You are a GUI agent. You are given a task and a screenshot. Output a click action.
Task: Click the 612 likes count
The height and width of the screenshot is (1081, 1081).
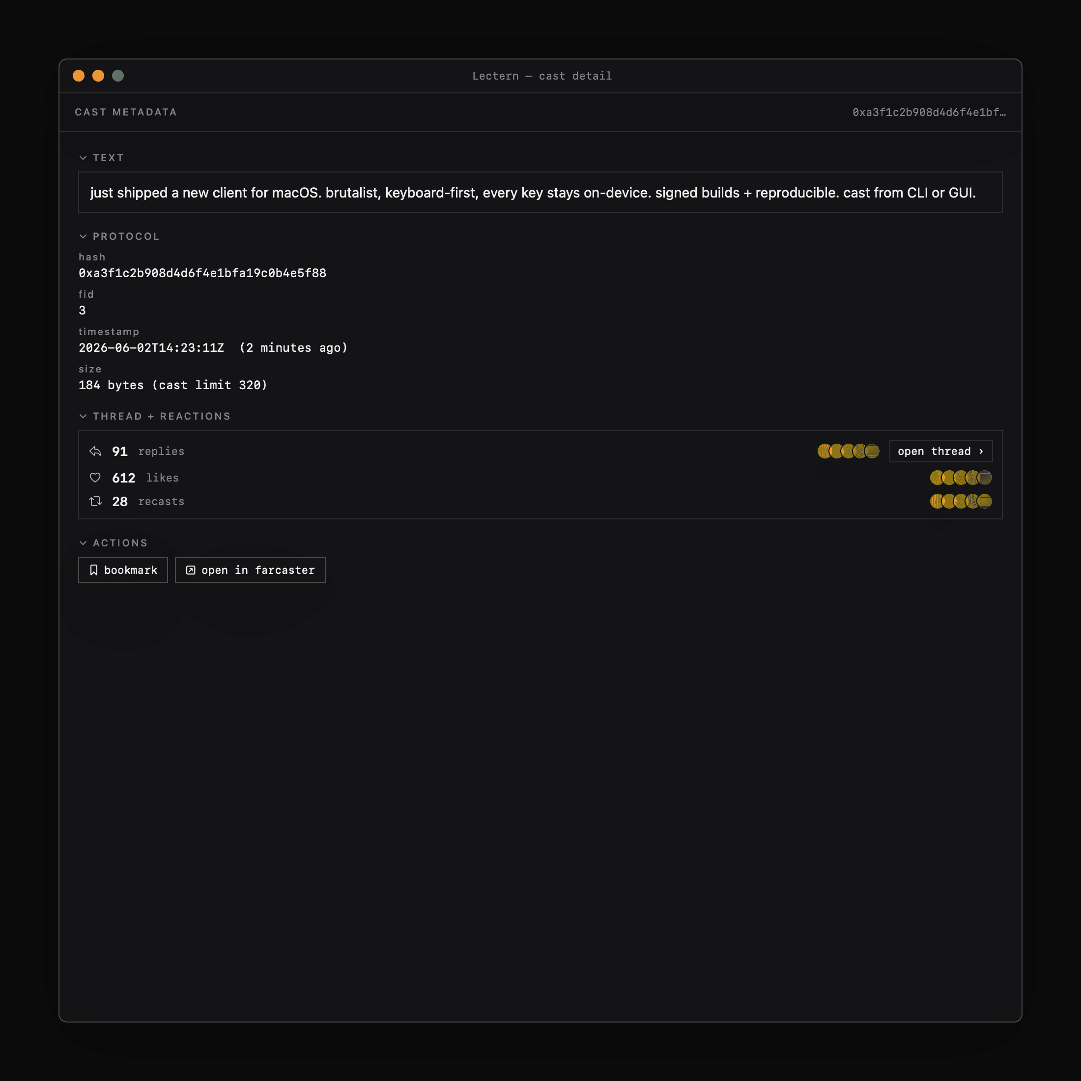124,477
